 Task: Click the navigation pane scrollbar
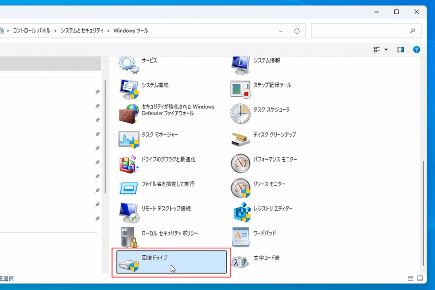click(105, 137)
